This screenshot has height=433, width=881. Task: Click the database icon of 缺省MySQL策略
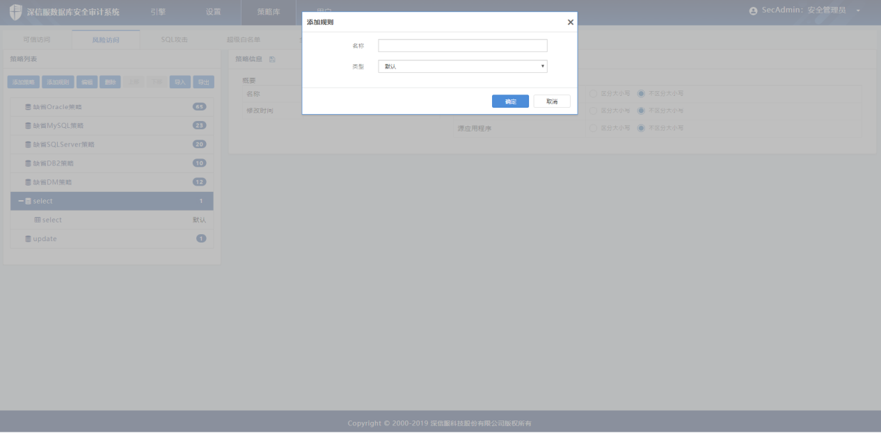click(28, 126)
